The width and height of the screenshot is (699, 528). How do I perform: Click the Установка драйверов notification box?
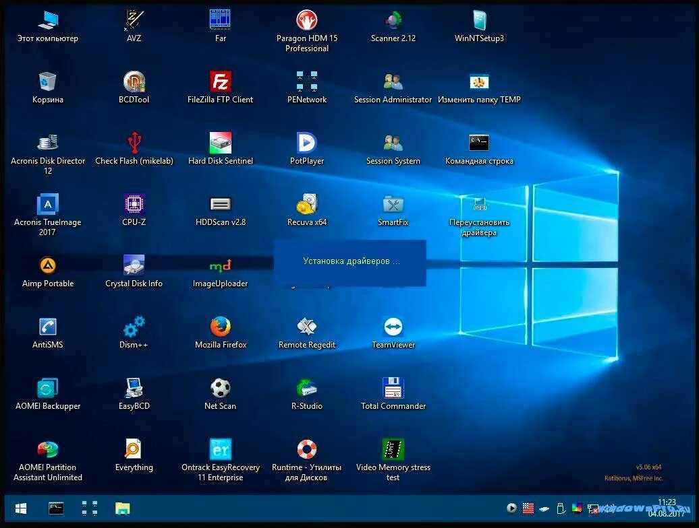point(350,263)
